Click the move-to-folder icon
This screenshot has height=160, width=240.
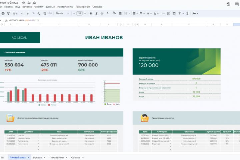[x=29, y=3]
